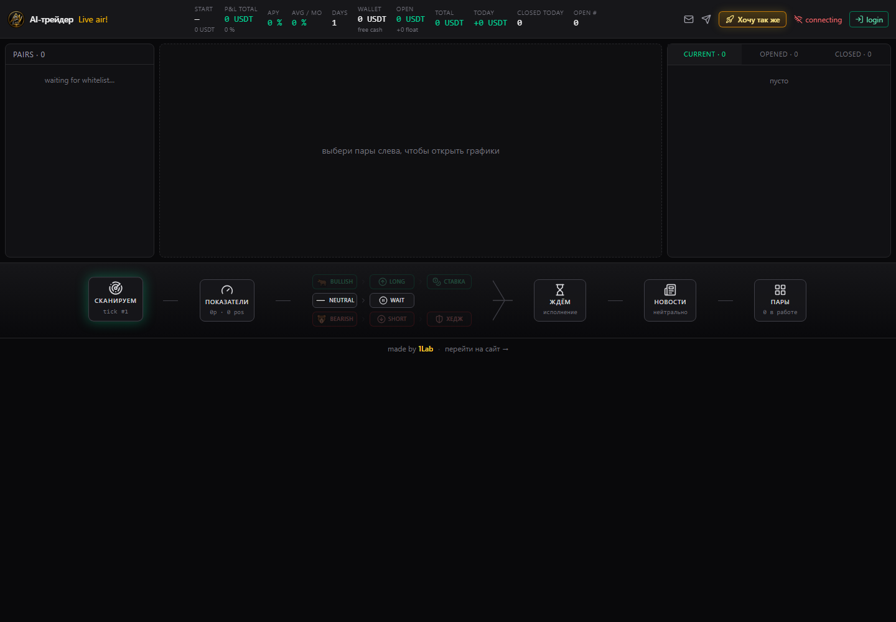
Task: Click the START stat in the header
Action: [x=204, y=19]
